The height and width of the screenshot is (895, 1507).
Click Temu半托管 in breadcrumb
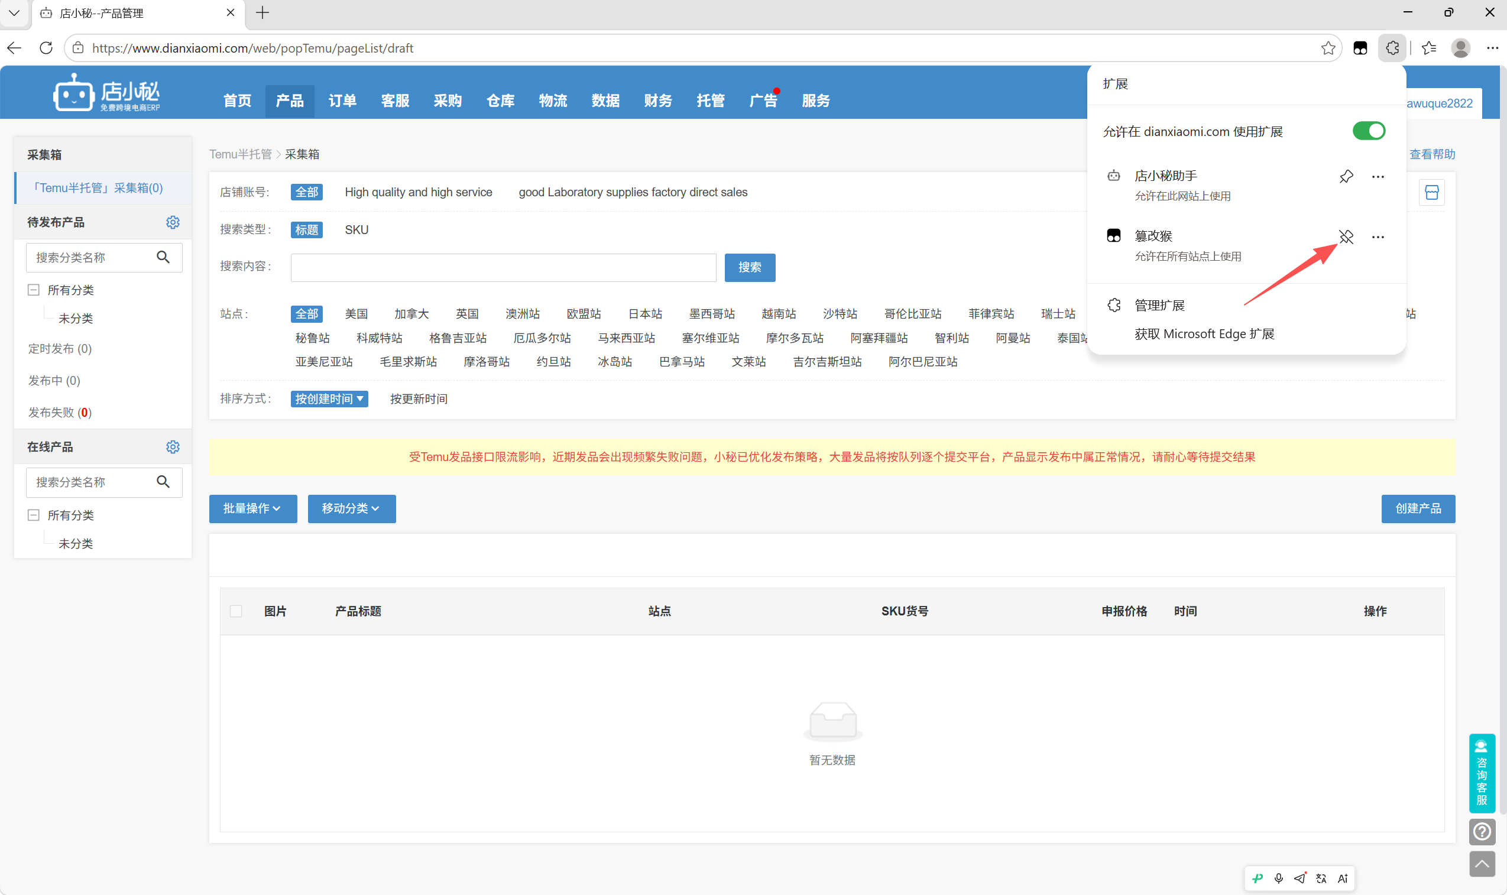point(240,154)
